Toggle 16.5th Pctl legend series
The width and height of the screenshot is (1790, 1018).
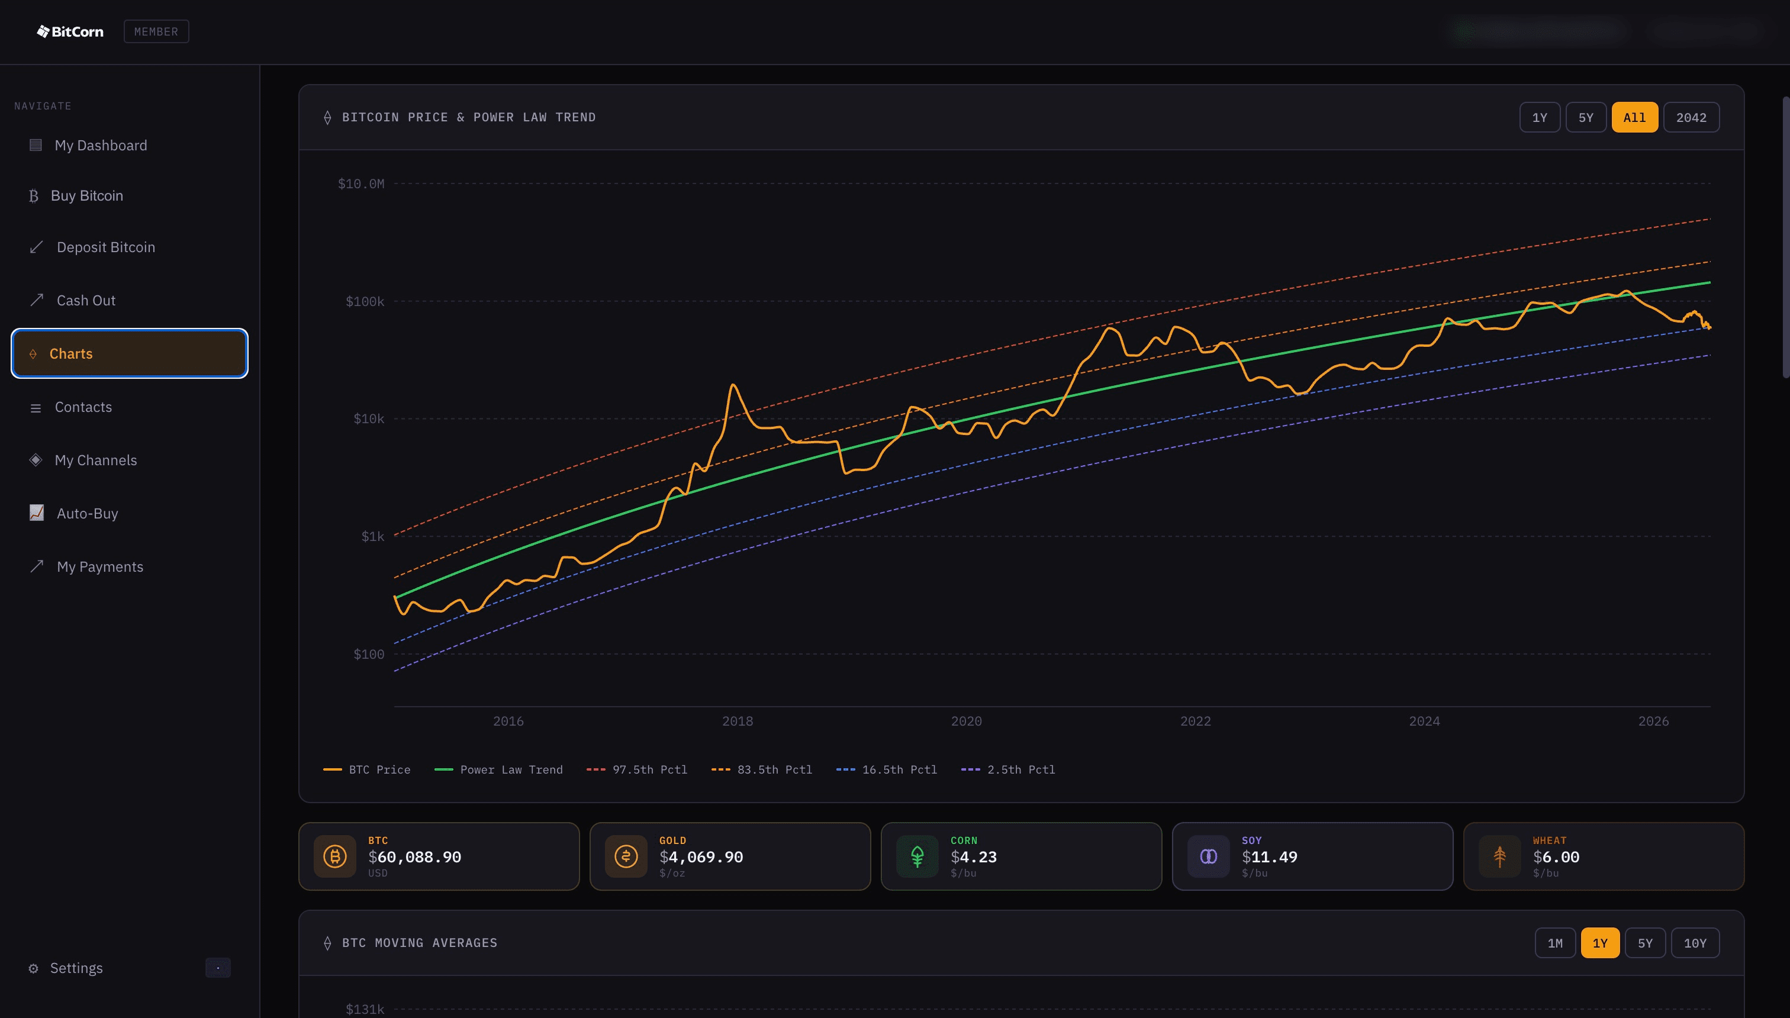(887, 770)
